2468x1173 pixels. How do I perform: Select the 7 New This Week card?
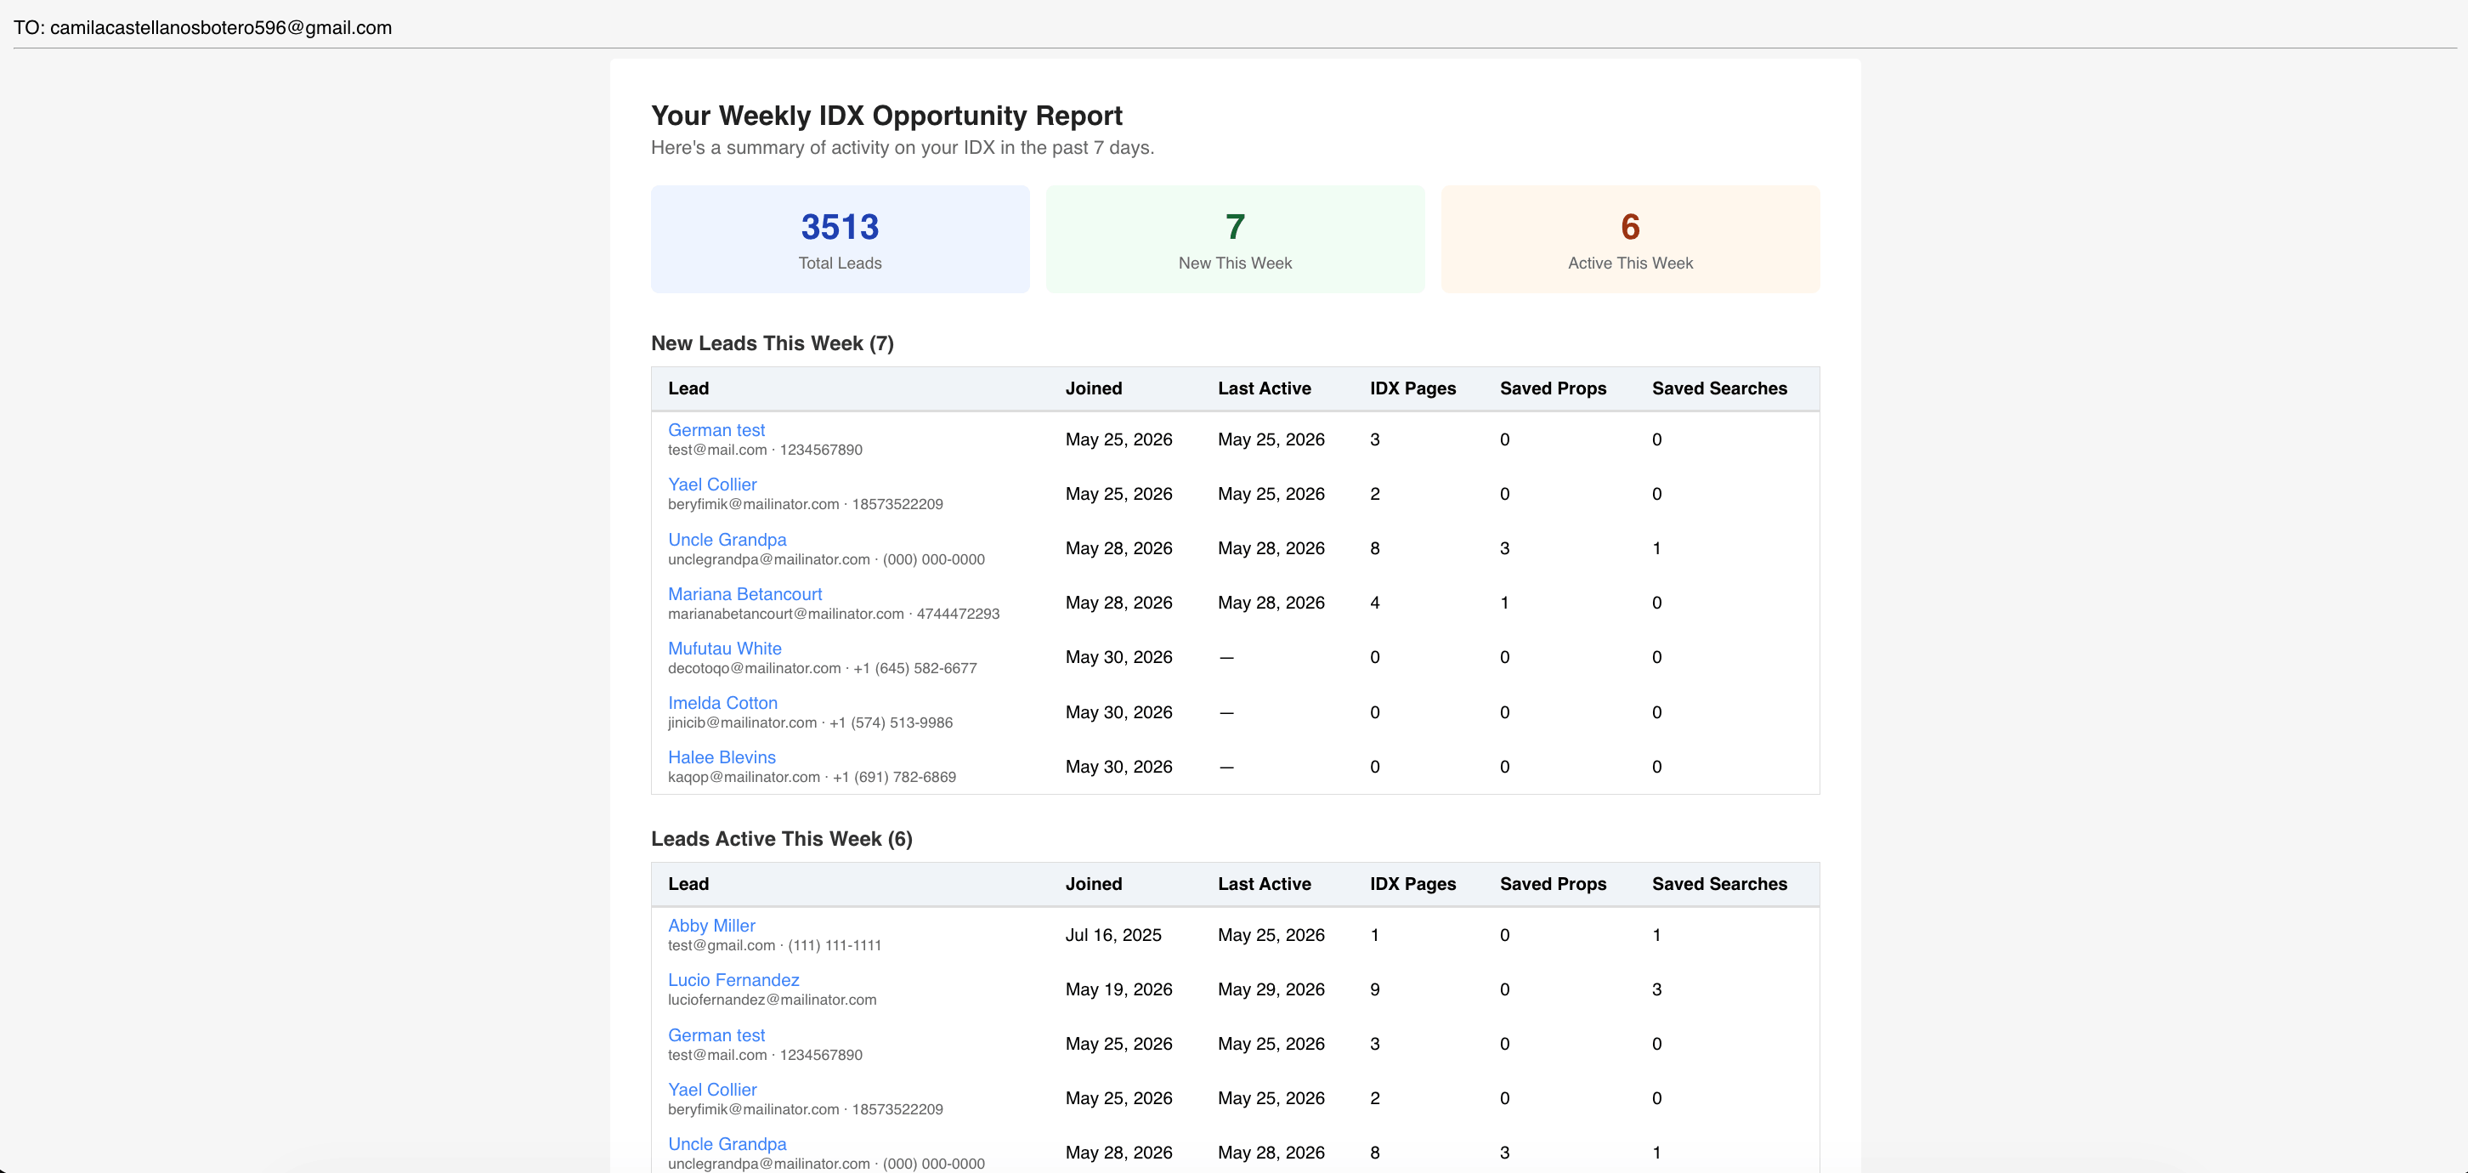(x=1235, y=240)
